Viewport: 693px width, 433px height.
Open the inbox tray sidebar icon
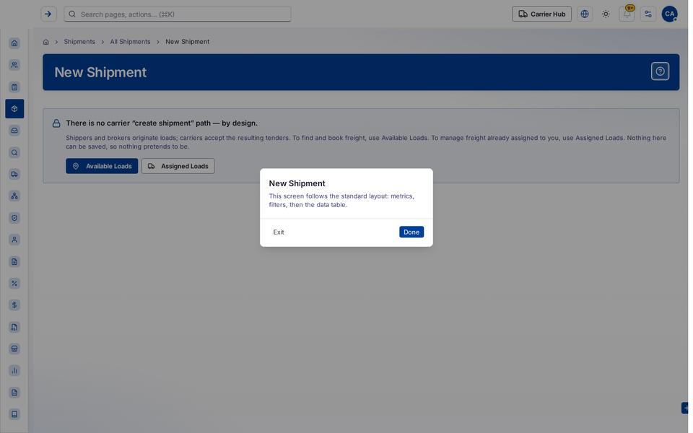click(x=14, y=131)
